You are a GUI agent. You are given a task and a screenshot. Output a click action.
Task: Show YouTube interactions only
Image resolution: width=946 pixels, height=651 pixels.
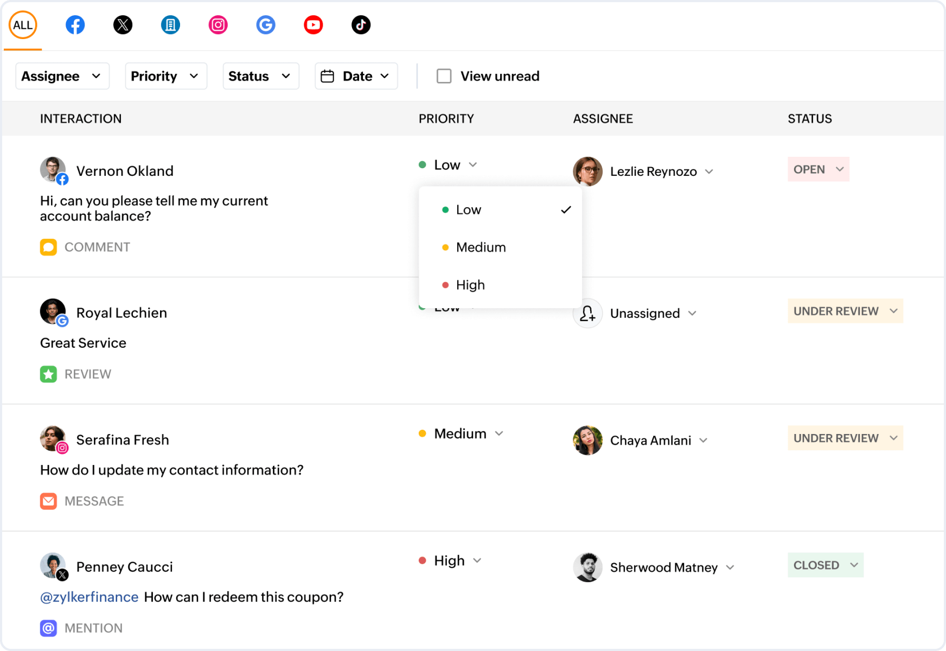tap(314, 25)
